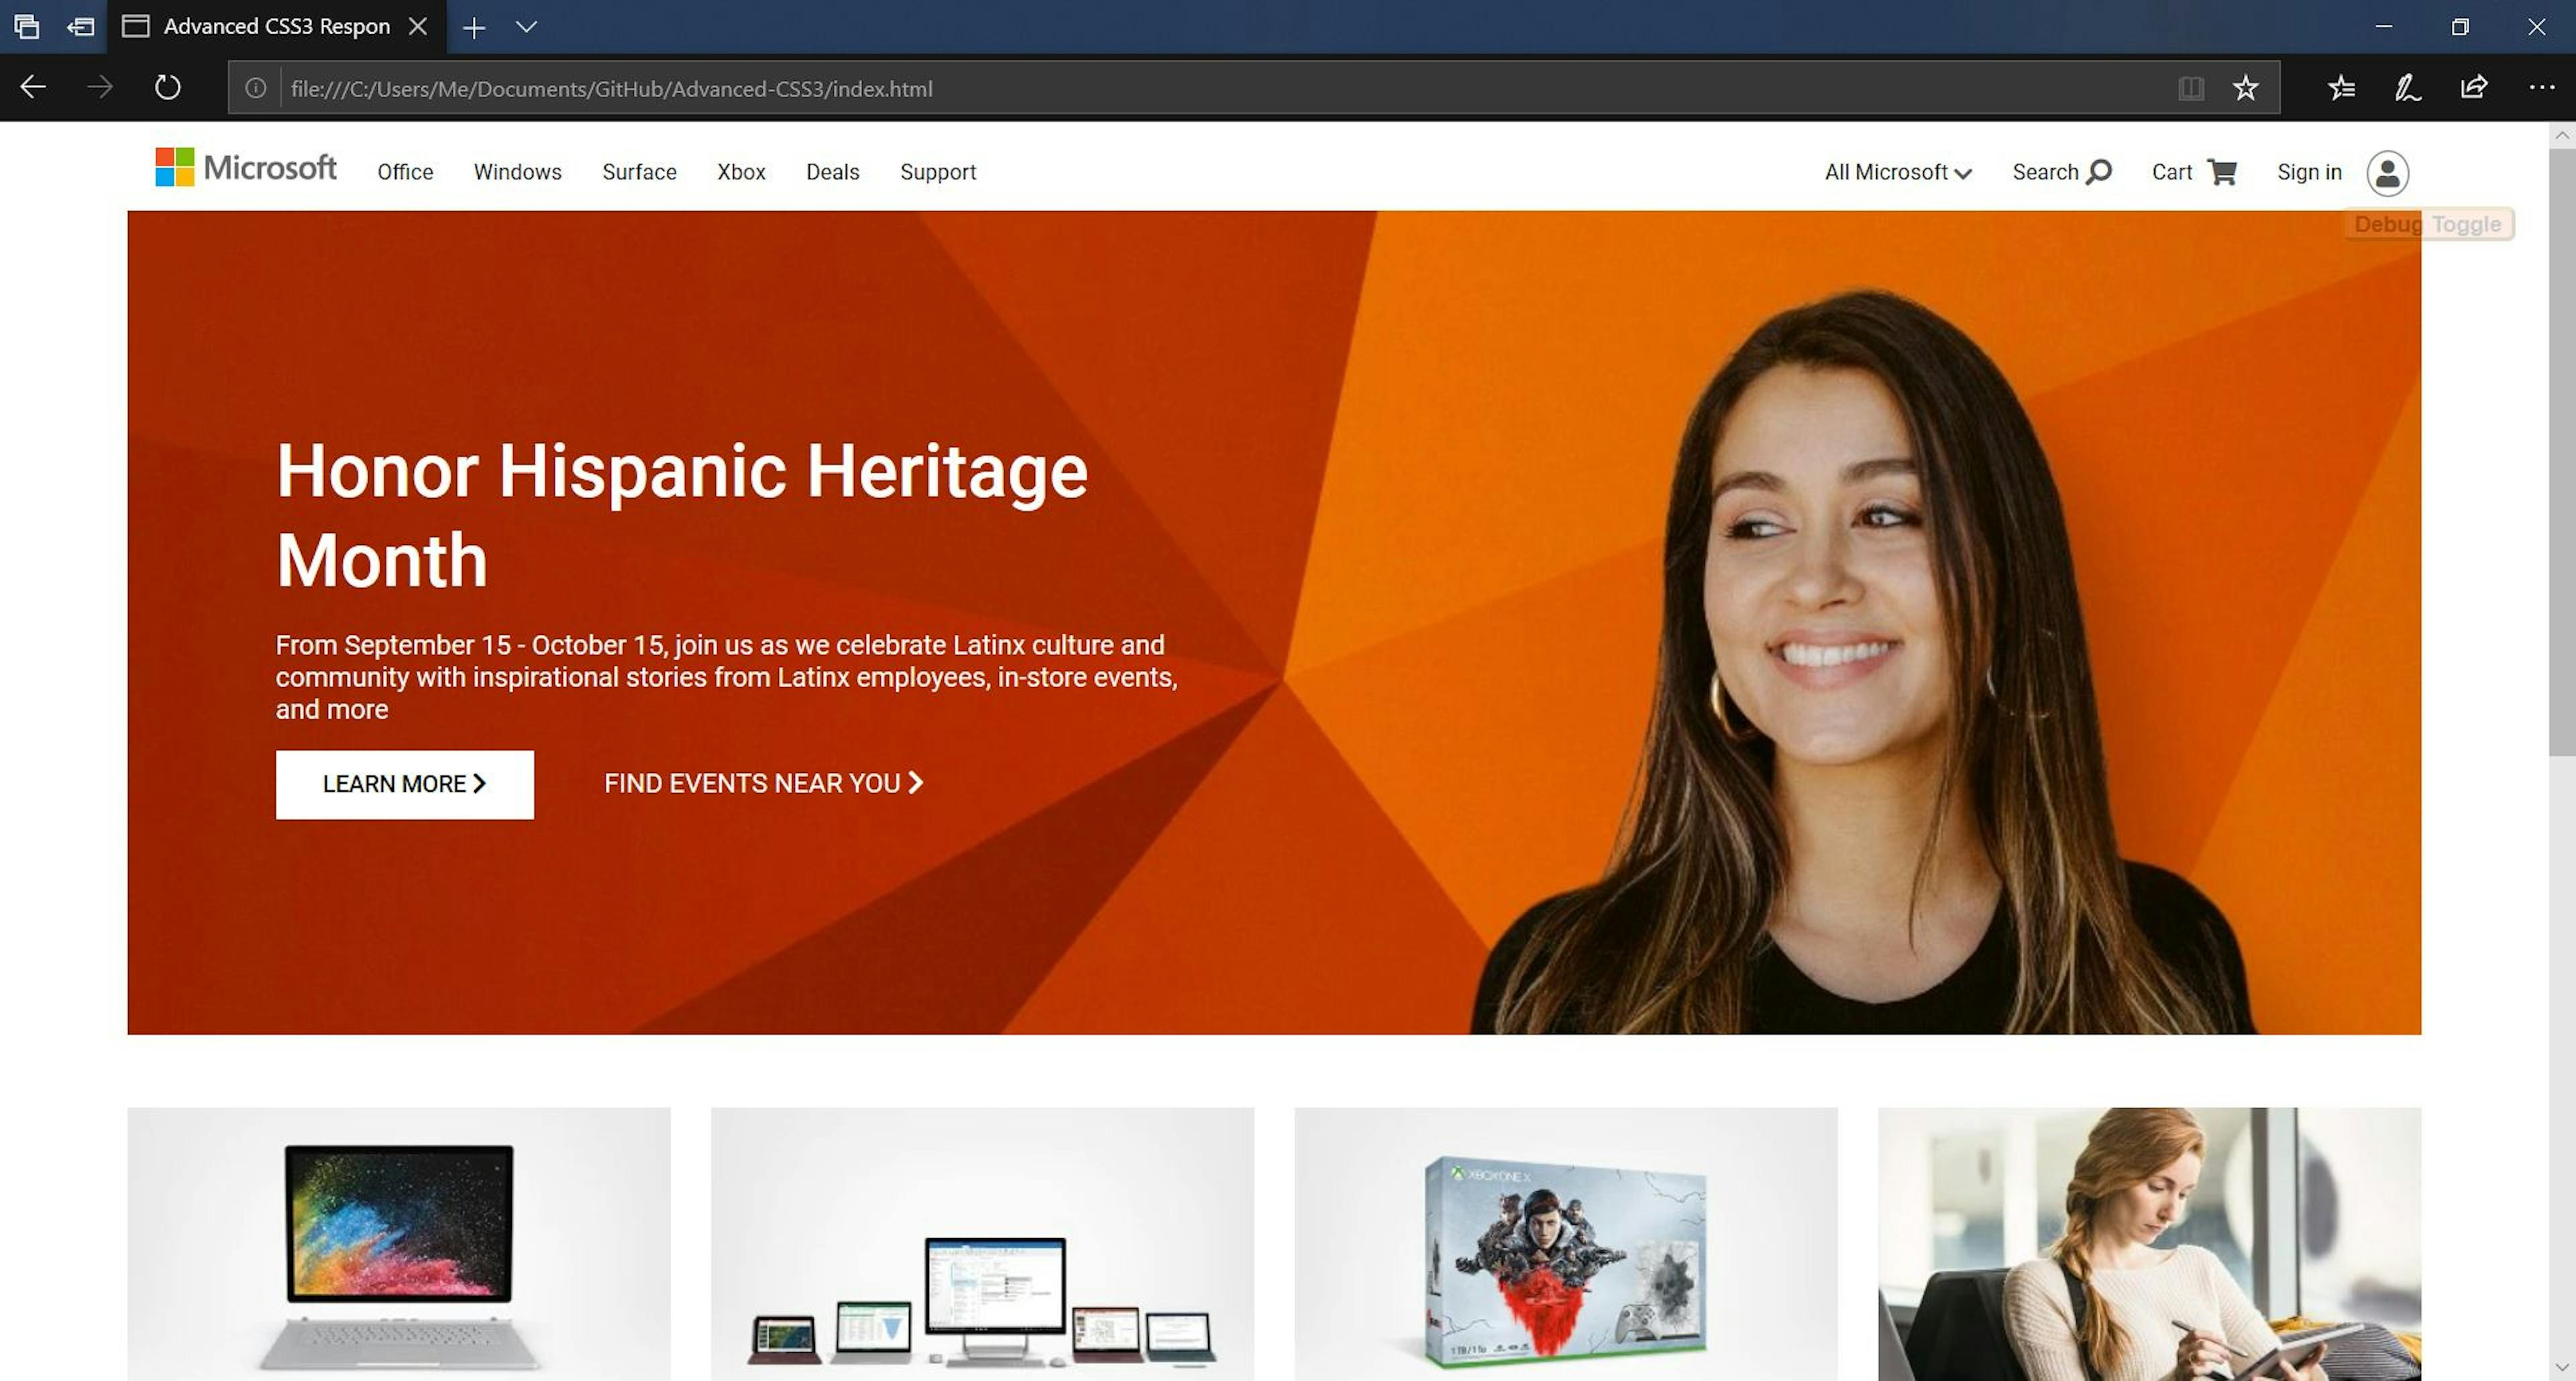Open the woman with tablet thumbnail
This screenshot has height=1381, width=2576.
2149,1244
